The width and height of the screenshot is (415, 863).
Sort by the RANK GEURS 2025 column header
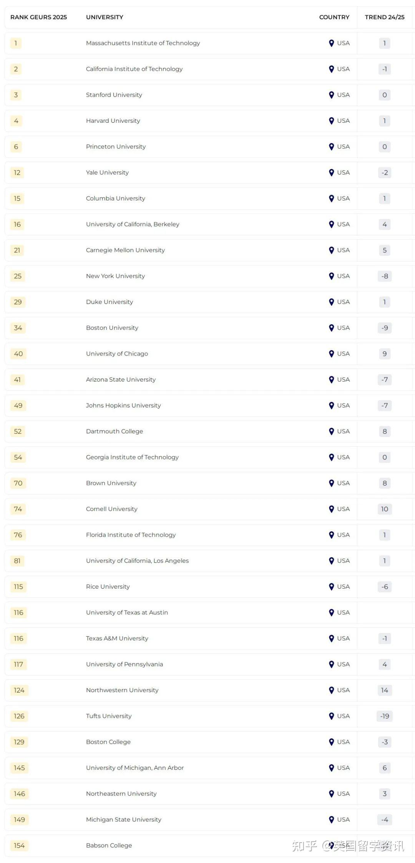[x=38, y=17]
